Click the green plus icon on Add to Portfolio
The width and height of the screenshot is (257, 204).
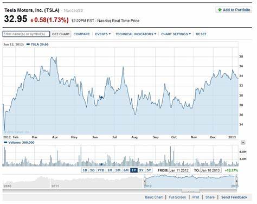coord(220,10)
